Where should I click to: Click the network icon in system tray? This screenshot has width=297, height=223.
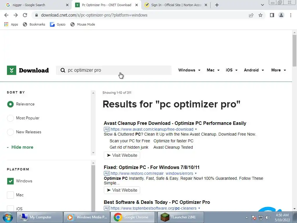point(261,217)
